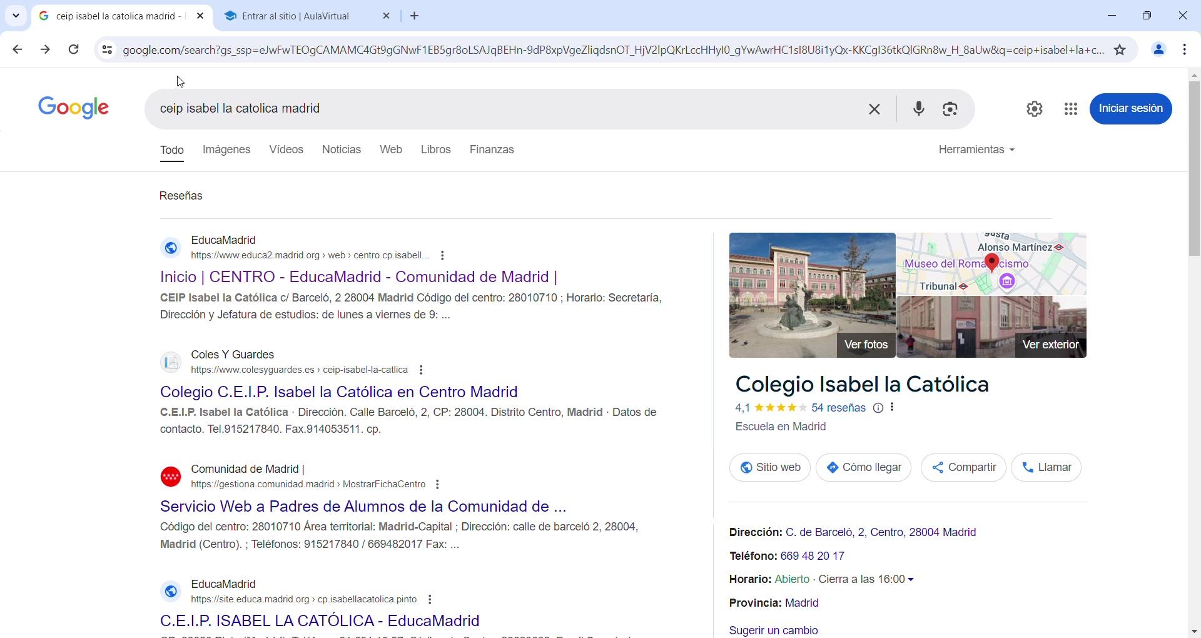Expand the Herramientas dropdown
Image resolution: width=1201 pixels, height=638 pixels.
coord(976,150)
